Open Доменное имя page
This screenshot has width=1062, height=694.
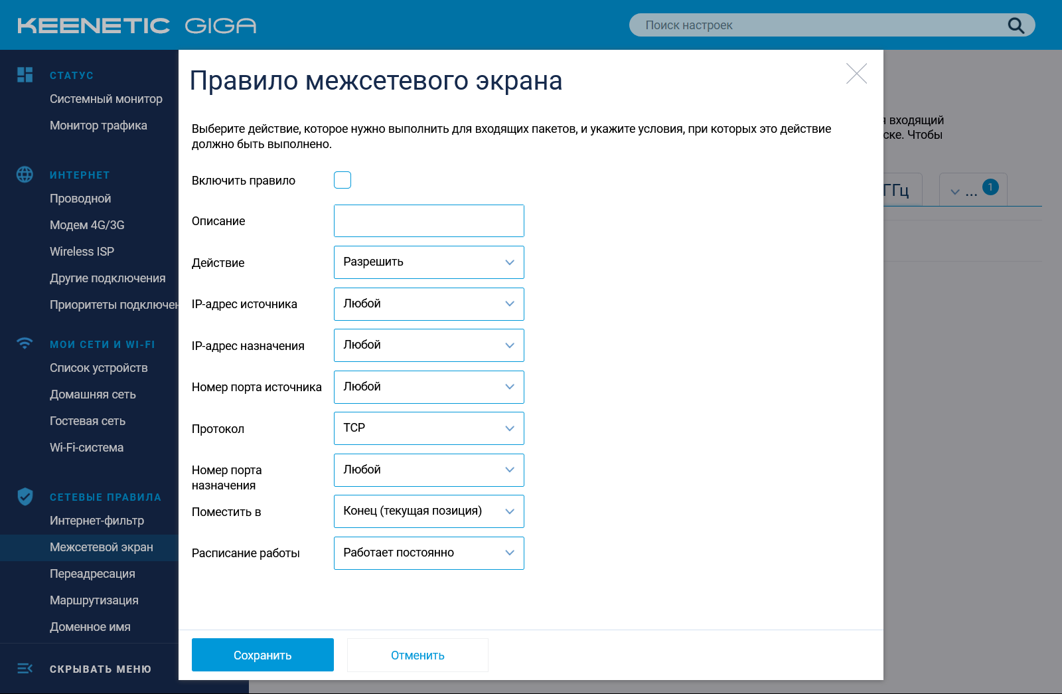click(90, 627)
